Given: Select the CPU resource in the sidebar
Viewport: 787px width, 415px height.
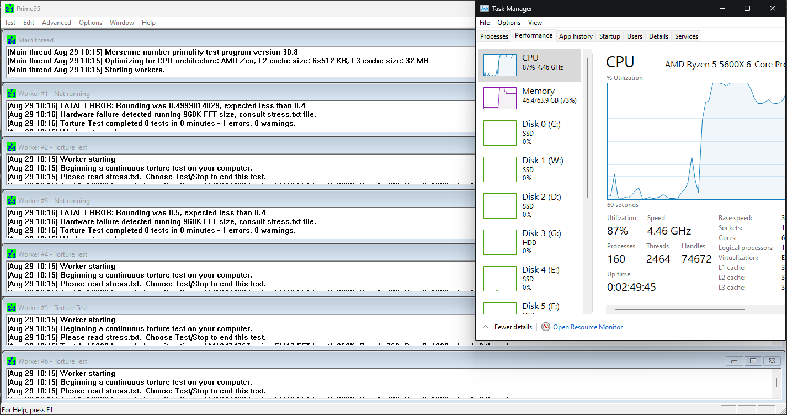Looking at the screenshot, I should point(530,65).
